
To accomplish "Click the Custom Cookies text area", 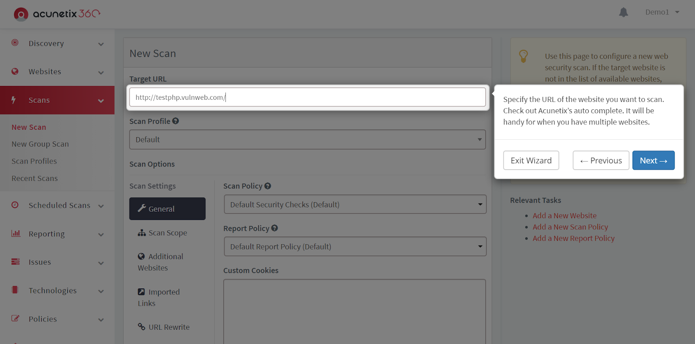I will 354,311.
